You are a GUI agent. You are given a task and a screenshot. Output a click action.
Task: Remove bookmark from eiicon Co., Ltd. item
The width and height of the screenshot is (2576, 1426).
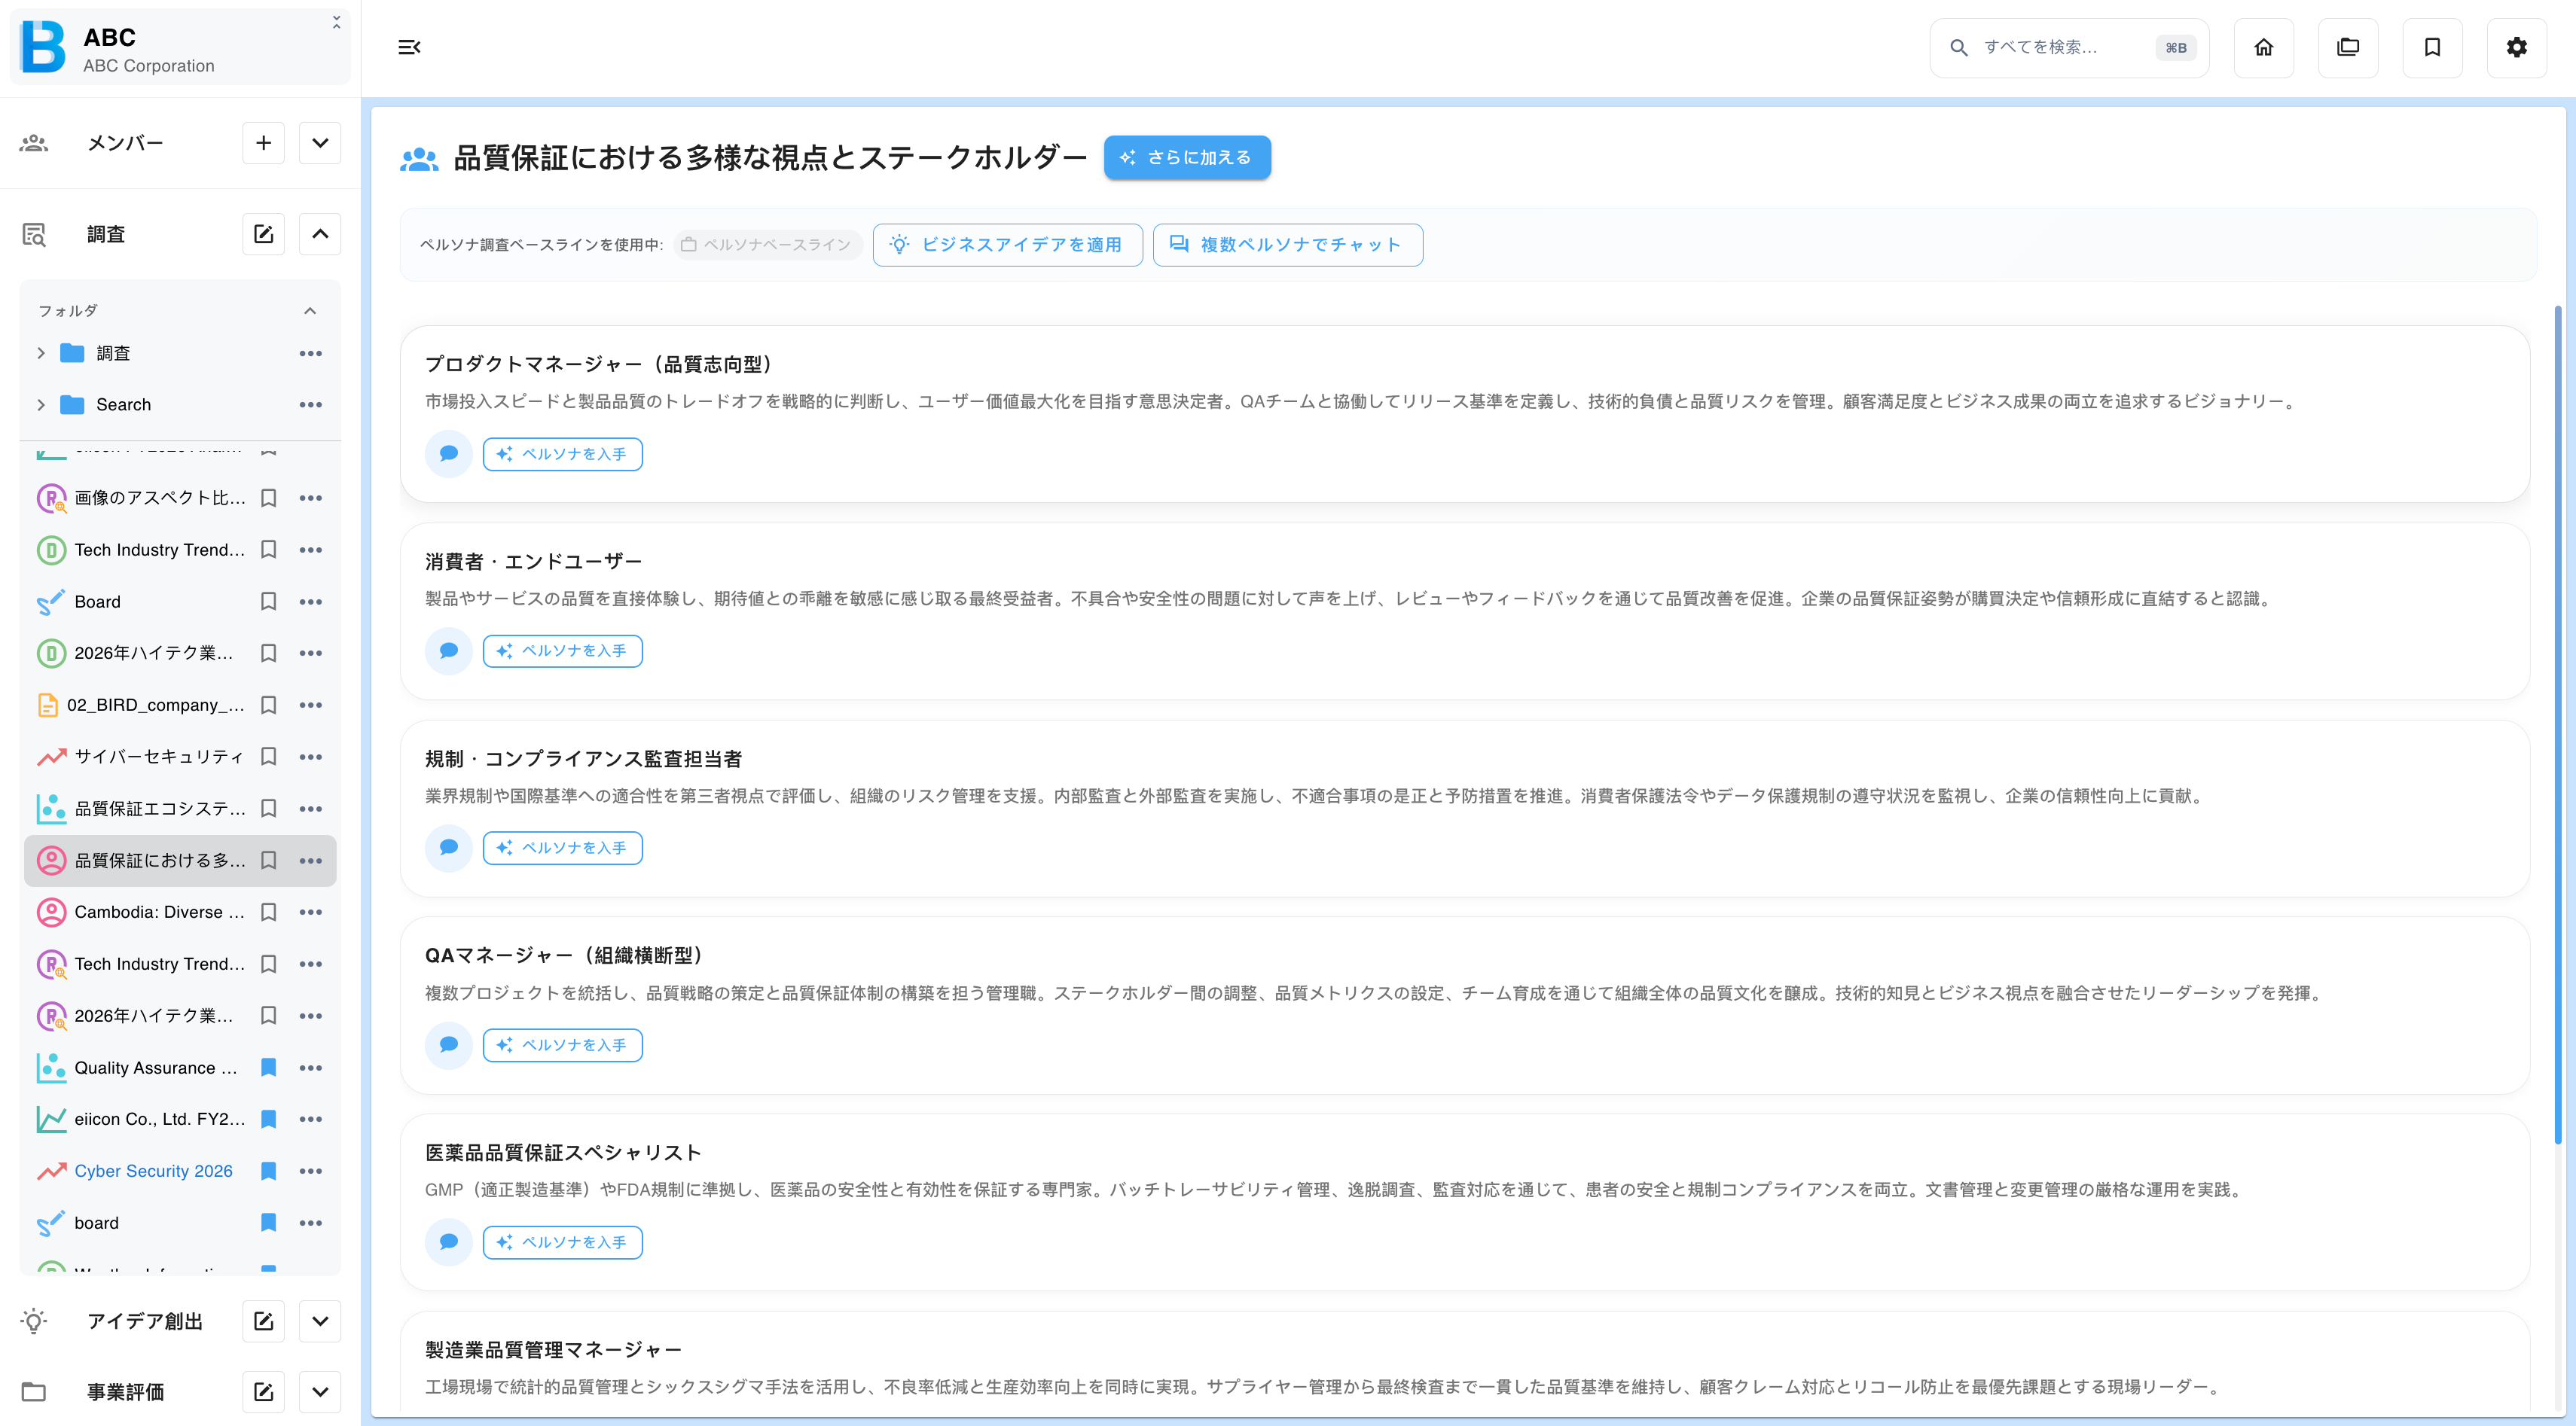tap(268, 1120)
